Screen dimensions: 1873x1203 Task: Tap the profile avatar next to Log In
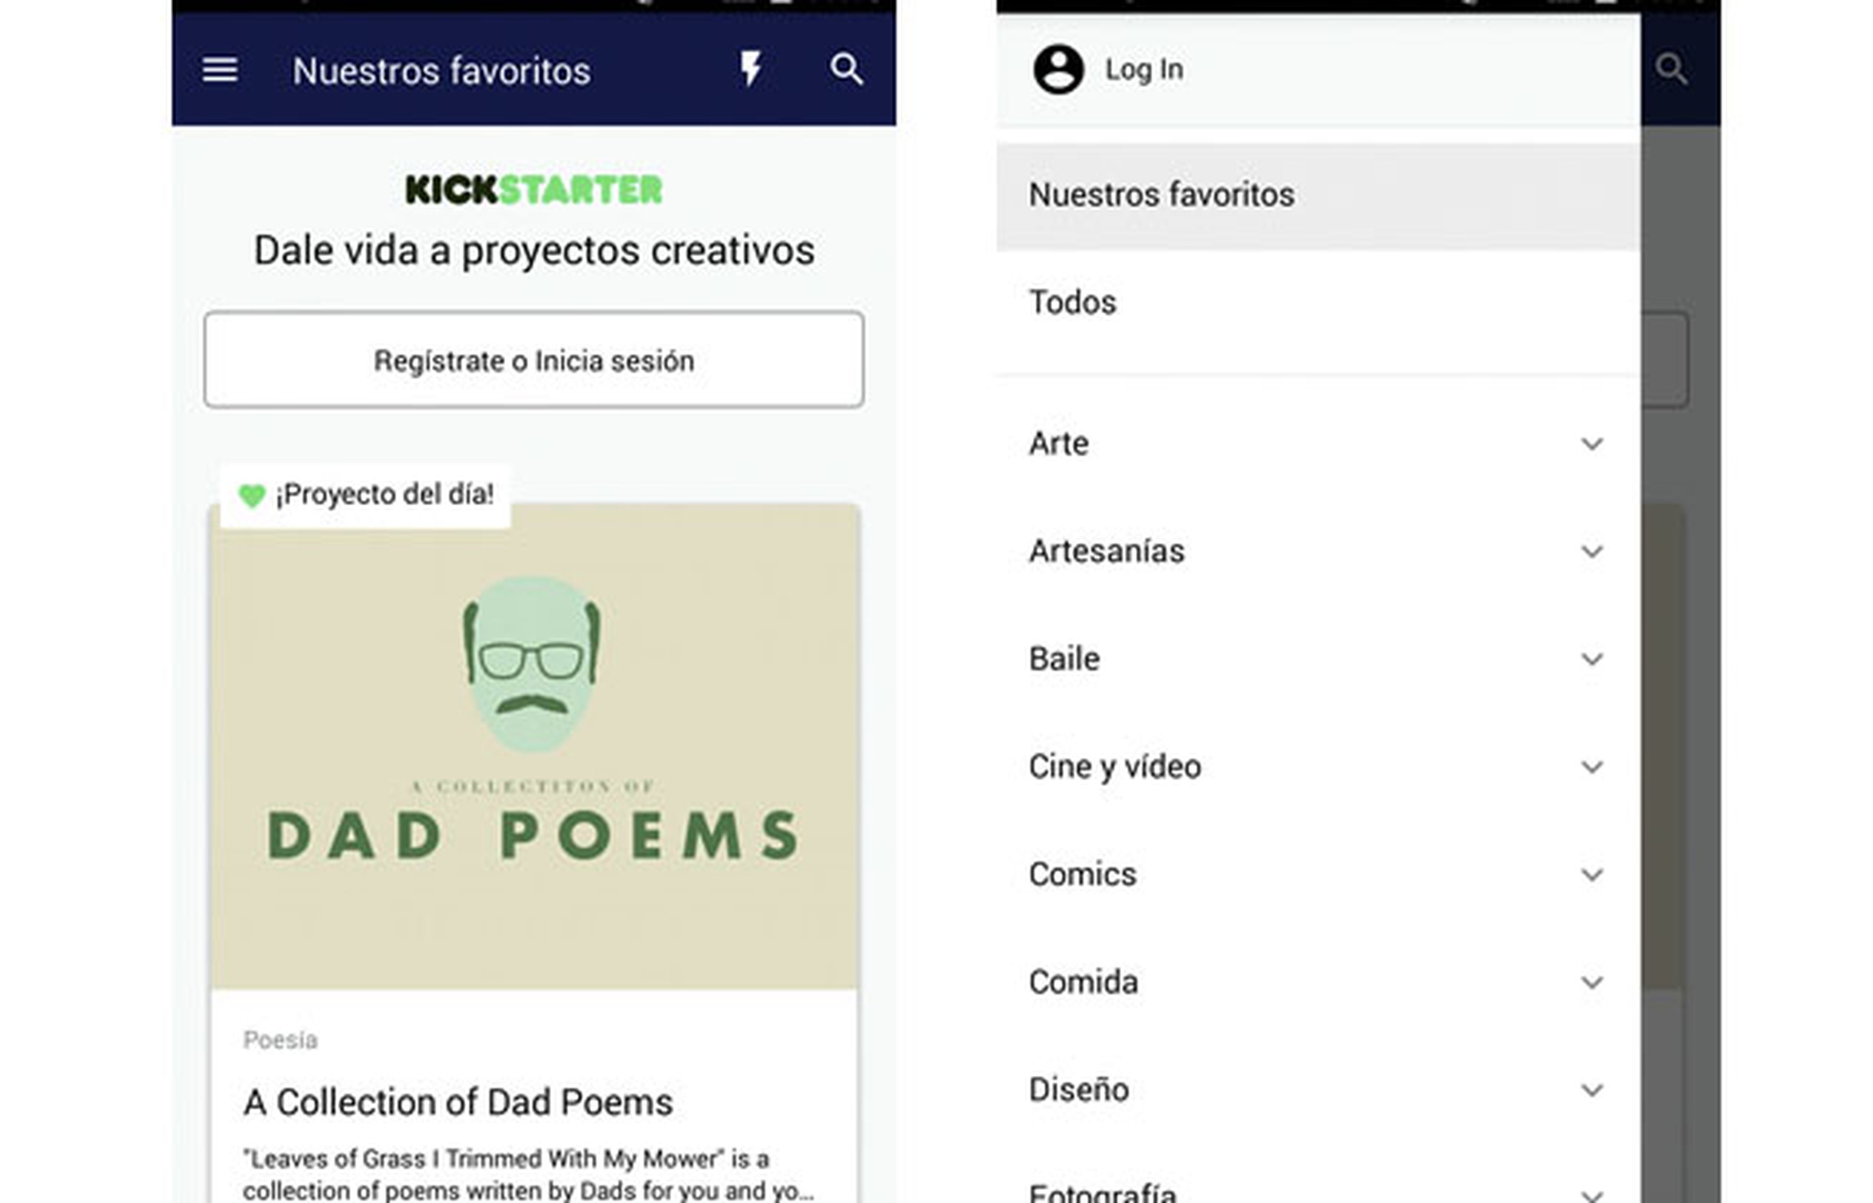pos(1058,70)
